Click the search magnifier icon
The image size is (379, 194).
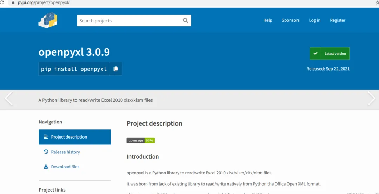click(185, 20)
